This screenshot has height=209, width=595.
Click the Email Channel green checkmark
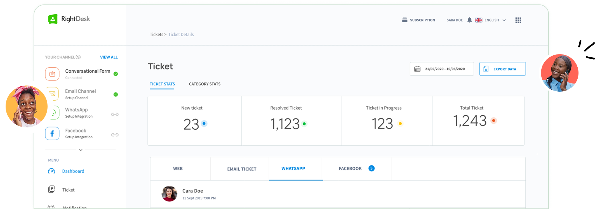[116, 94]
